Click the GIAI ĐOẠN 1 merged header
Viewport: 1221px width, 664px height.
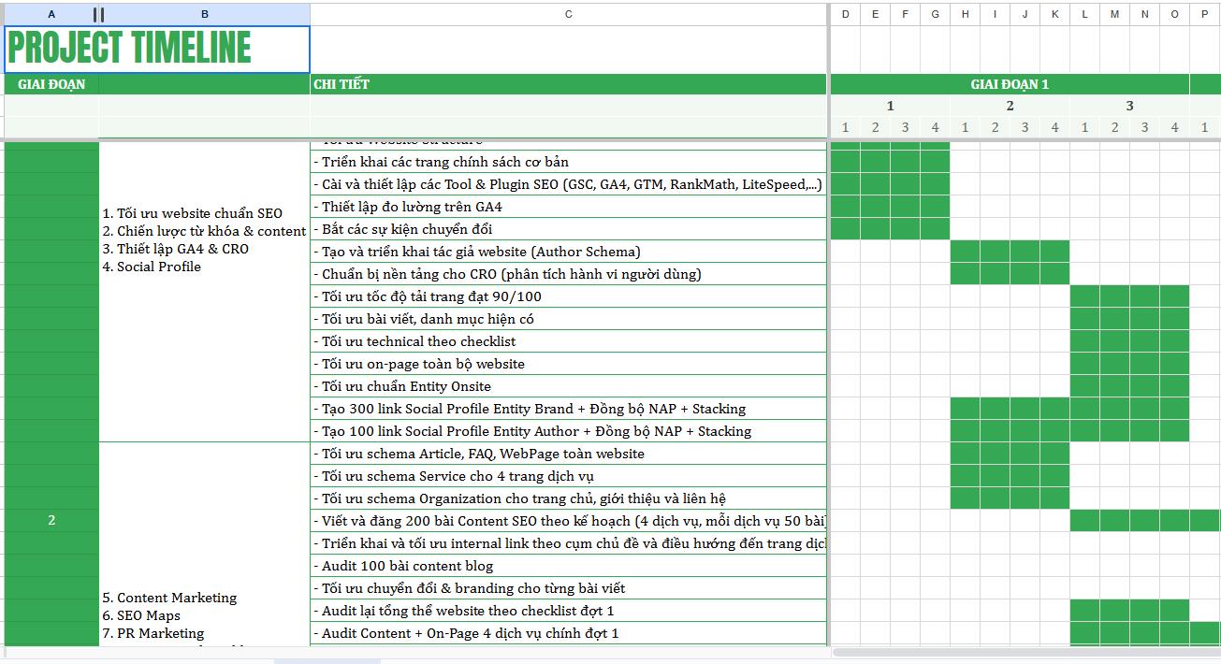[1010, 84]
